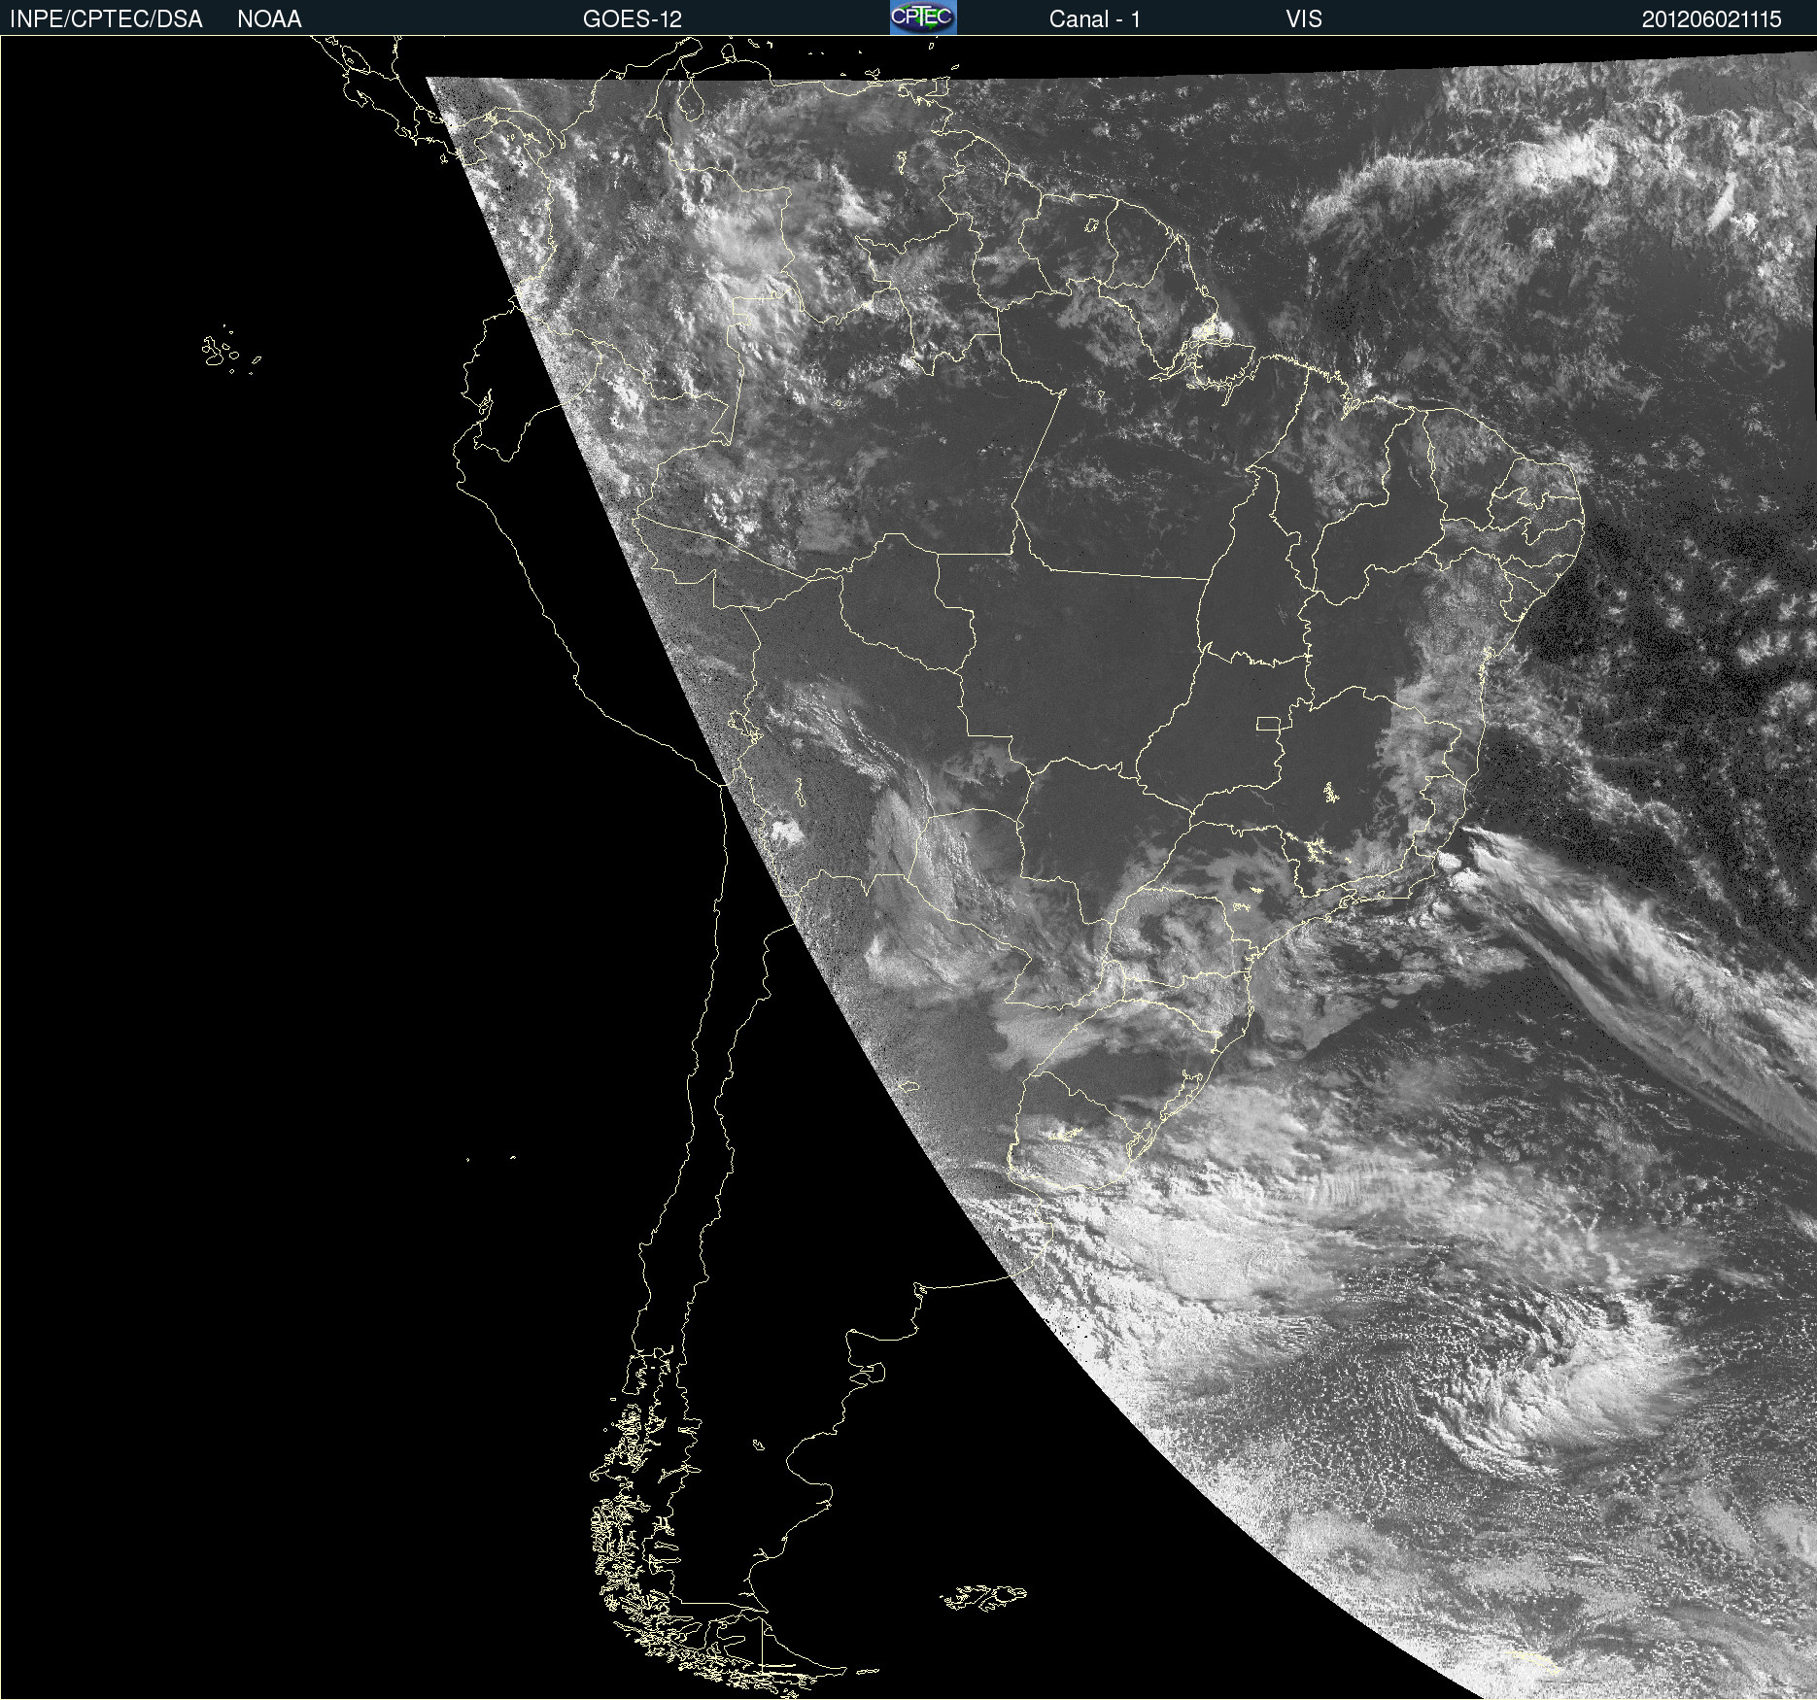The image size is (1817, 1700).
Task: Click the GOES-12 satellite label
Action: [x=633, y=19]
